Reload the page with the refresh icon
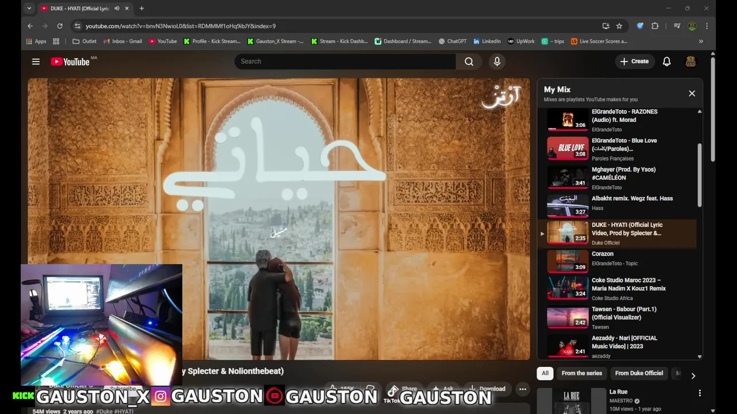This screenshot has height=414, width=737. point(59,26)
